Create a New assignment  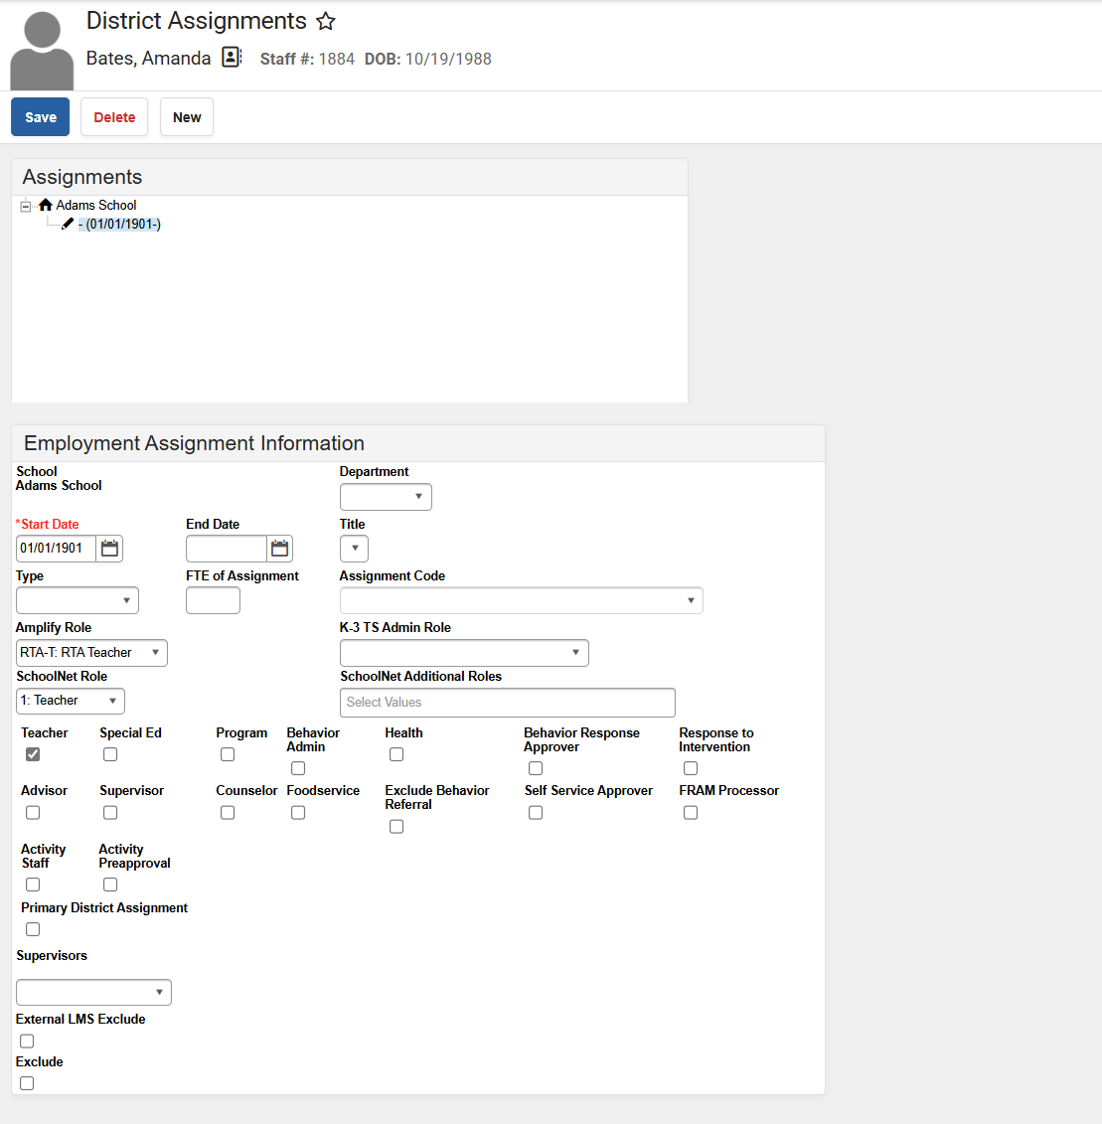point(187,117)
